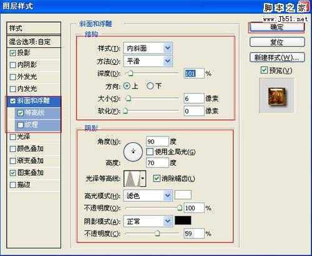Click the 大小 size slider handle

(129, 98)
